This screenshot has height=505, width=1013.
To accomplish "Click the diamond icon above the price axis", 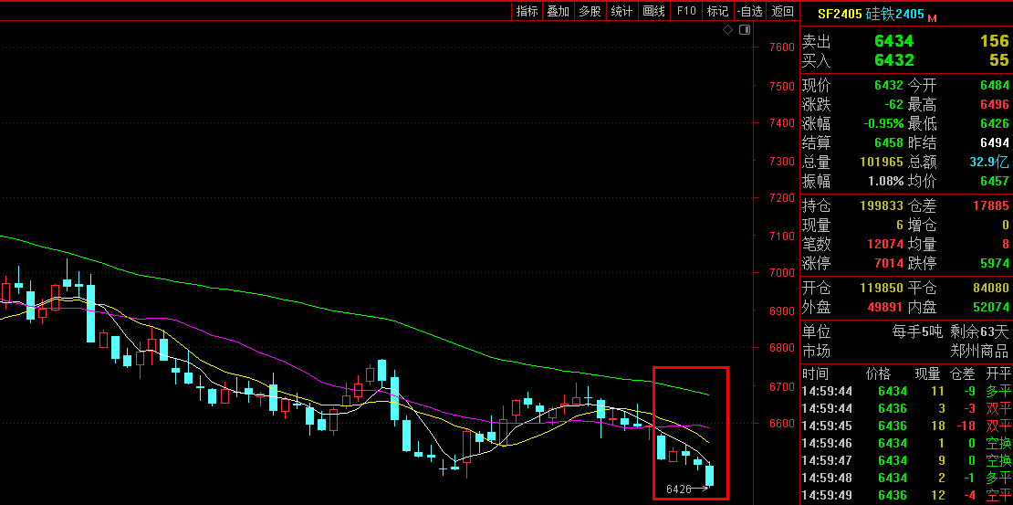I will tap(728, 30).
